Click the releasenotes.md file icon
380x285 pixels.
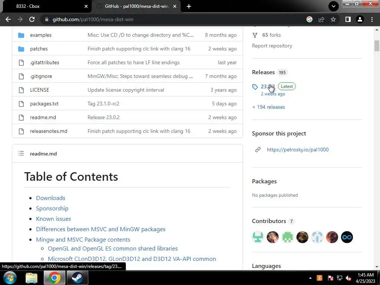coord(21,131)
